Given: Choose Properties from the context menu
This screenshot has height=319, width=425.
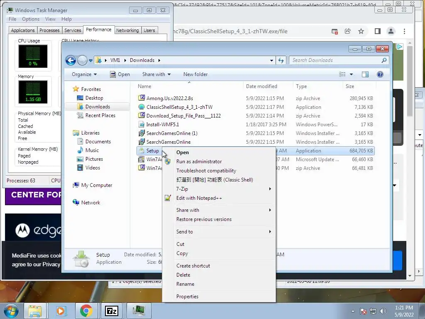Looking at the screenshot, I should pyautogui.click(x=187, y=297).
